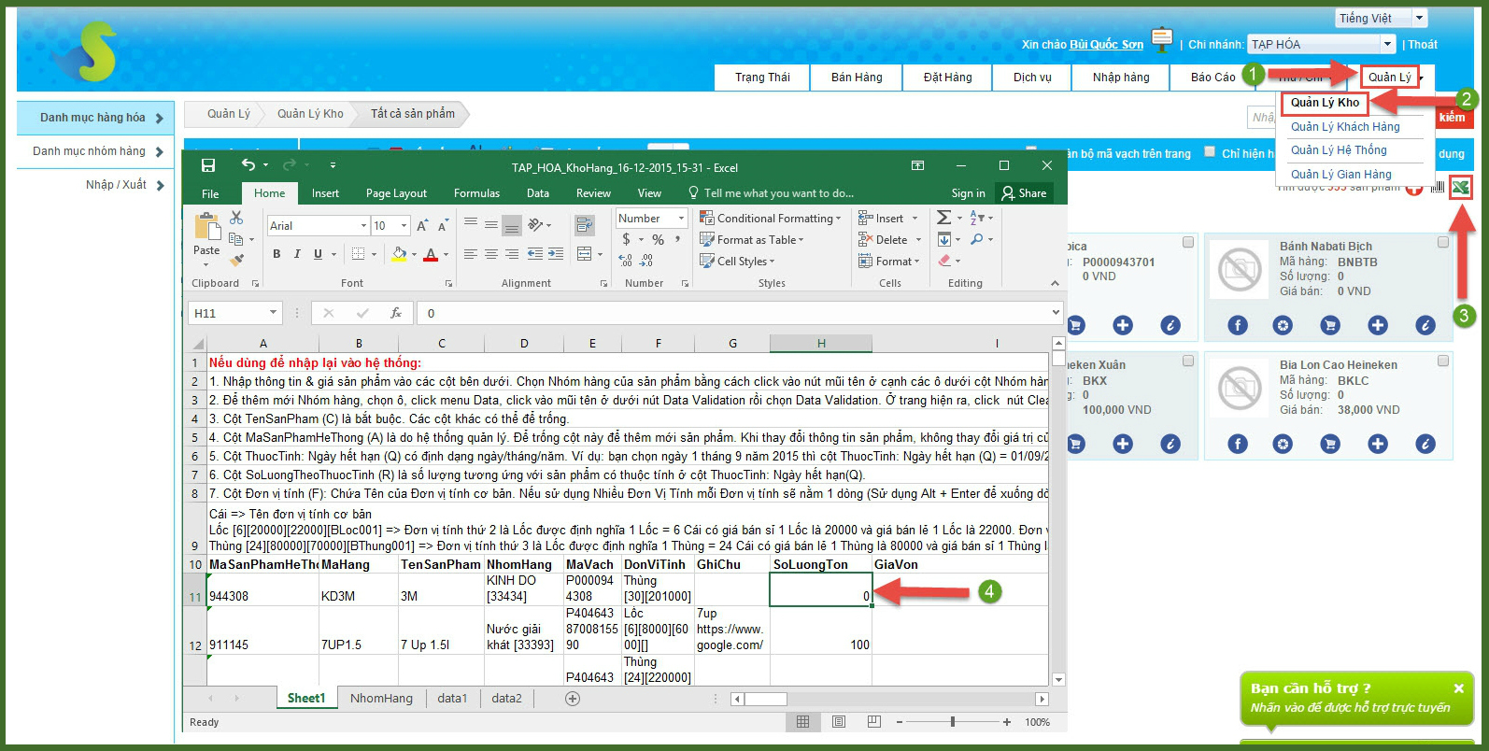The image size is (1489, 751).
Task: Click the Format Painter brush icon
Action: (x=236, y=260)
